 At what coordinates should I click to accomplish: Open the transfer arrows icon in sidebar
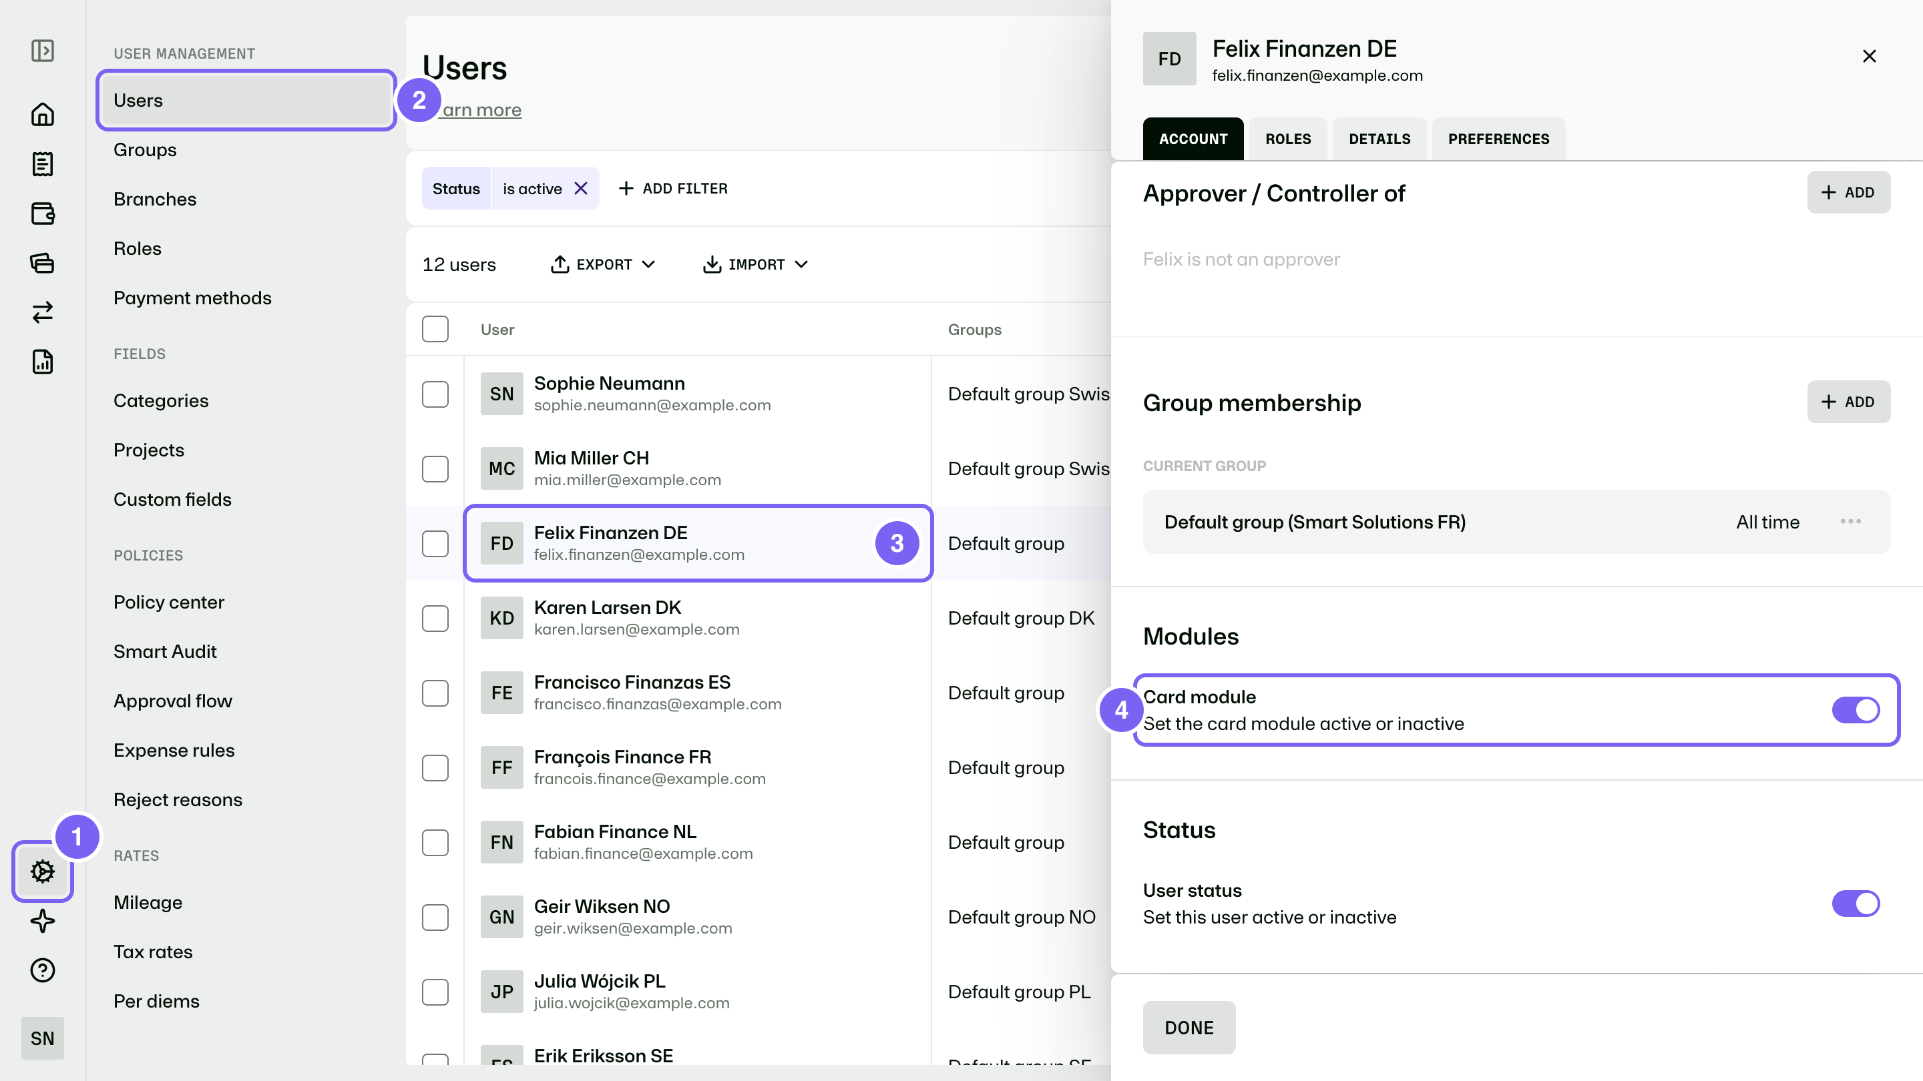pyautogui.click(x=43, y=312)
